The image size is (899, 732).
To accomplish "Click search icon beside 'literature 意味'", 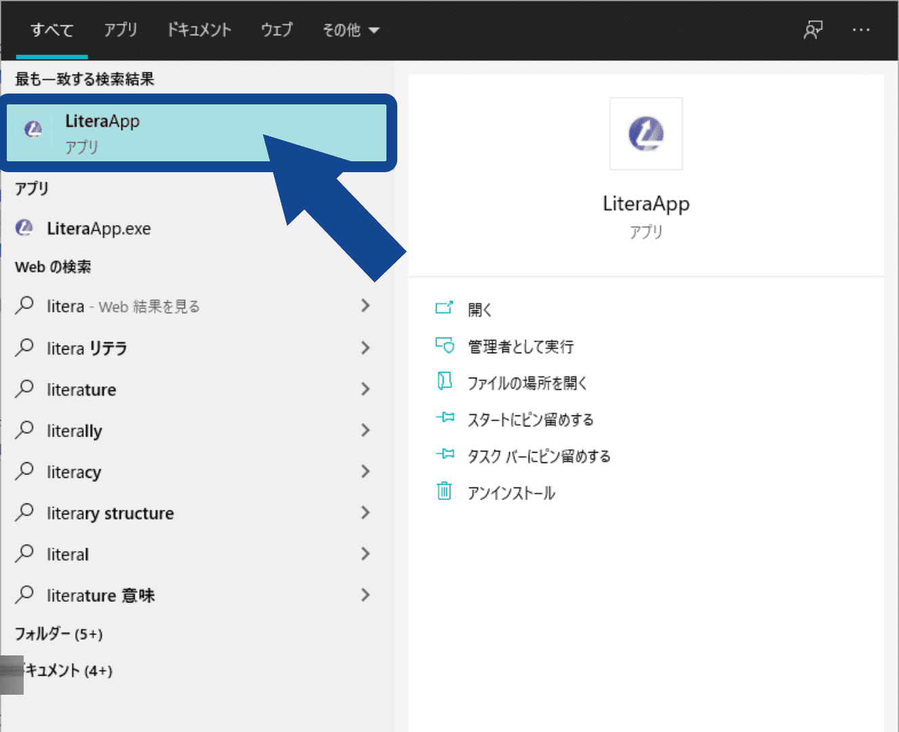I will (x=24, y=594).
